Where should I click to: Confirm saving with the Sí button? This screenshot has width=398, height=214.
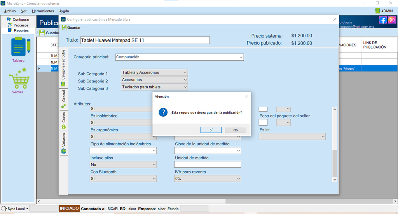pyautogui.click(x=211, y=130)
